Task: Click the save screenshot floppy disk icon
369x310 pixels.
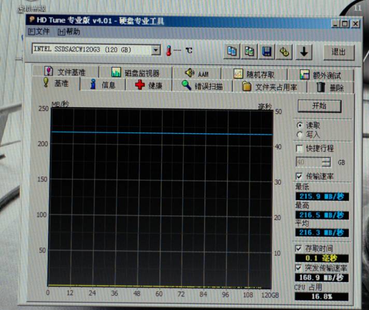Action: tap(267, 51)
